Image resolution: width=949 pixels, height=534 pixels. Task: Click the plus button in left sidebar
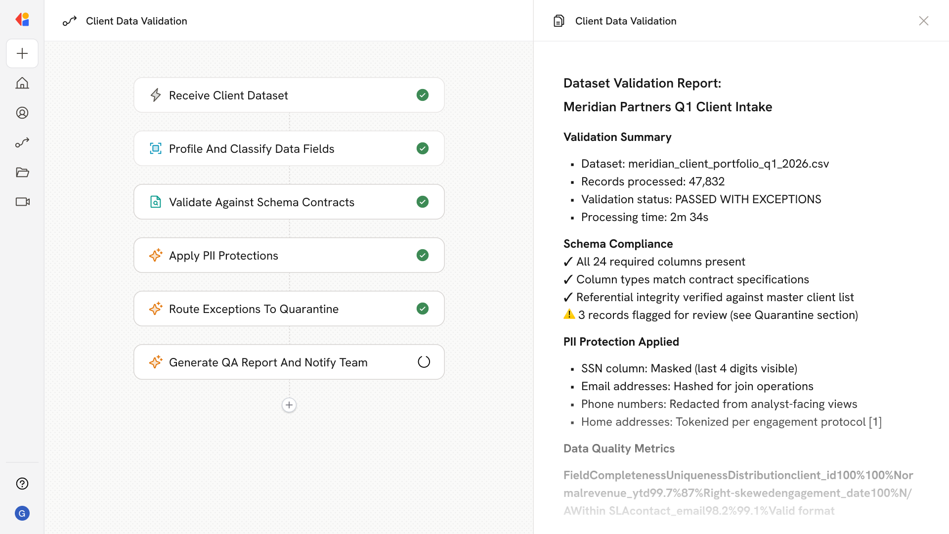click(22, 53)
